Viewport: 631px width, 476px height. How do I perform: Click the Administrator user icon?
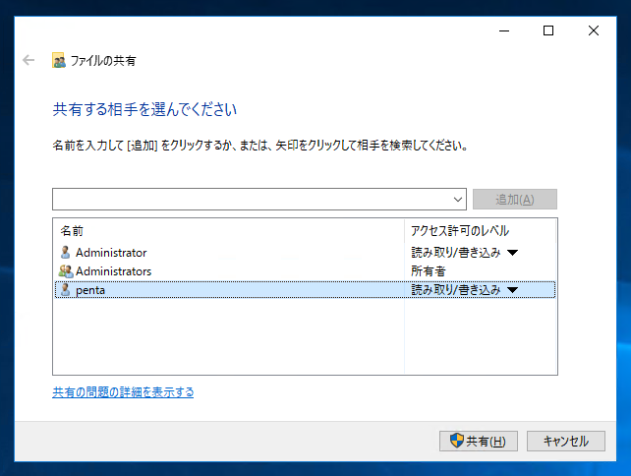[x=65, y=253]
